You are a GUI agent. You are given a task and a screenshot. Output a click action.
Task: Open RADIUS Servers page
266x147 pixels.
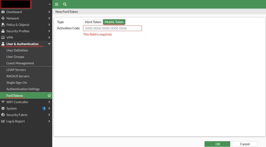click(x=18, y=76)
